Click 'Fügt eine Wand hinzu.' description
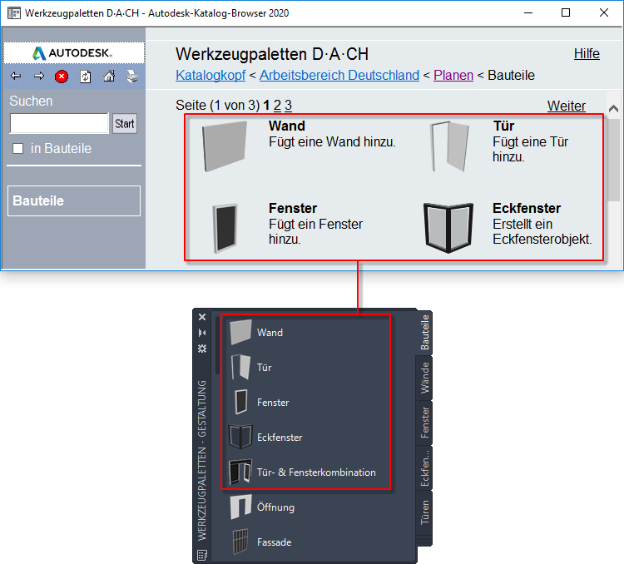 pyautogui.click(x=332, y=141)
